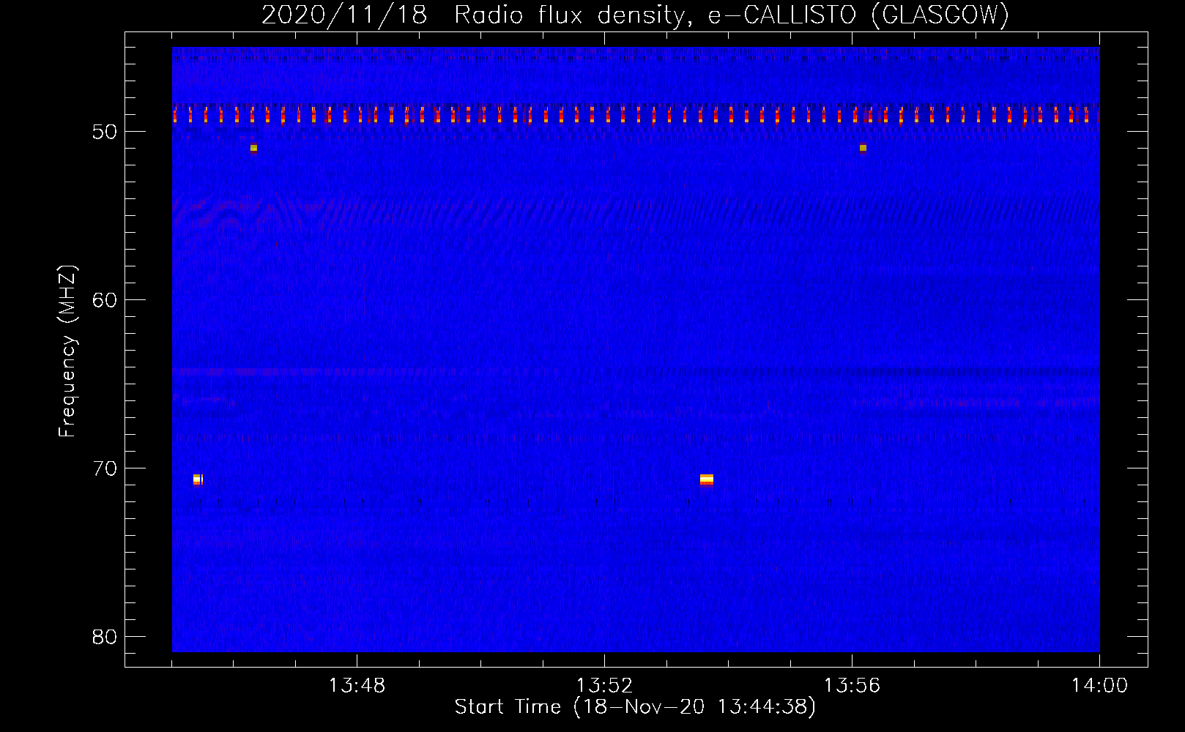Click the 50 MHz frequency tick label
Viewport: 1185px width, 732px height.
pos(104,132)
